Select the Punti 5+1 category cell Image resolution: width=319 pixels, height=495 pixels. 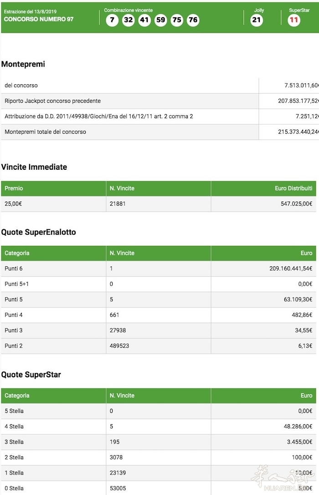click(x=16, y=284)
